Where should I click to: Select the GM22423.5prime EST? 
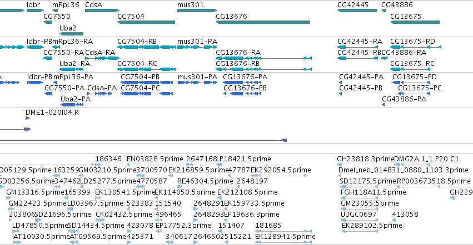tap(12, 209)
